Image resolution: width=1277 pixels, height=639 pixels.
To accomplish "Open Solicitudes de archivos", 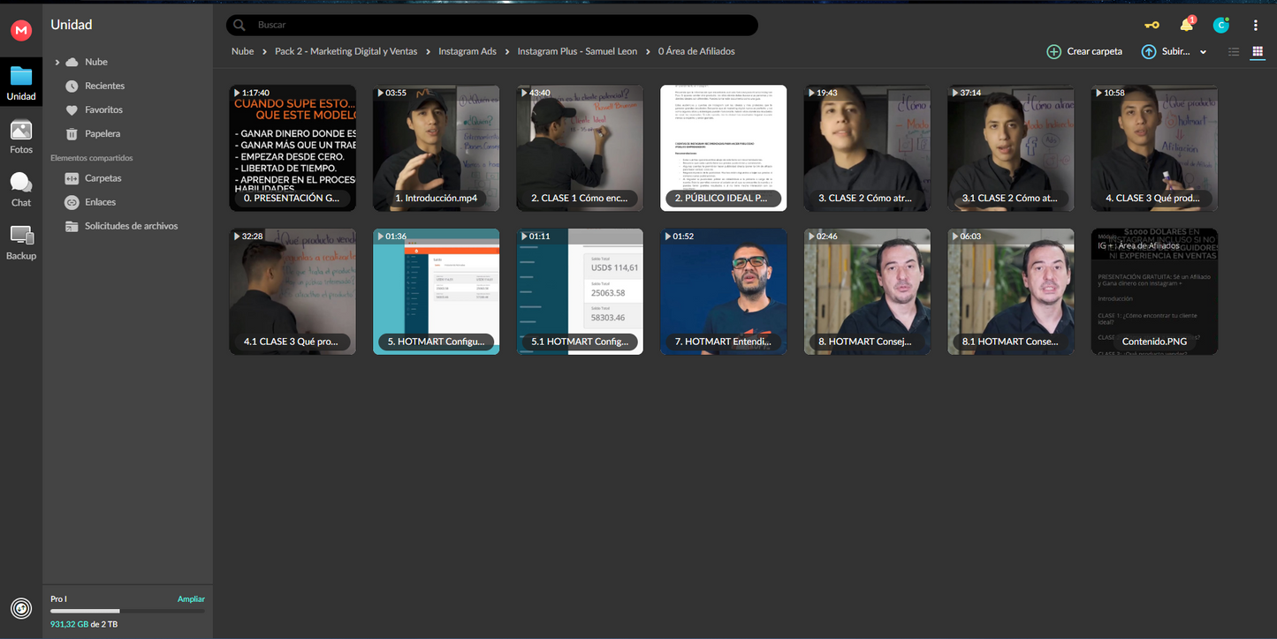I will click(131, 226).
